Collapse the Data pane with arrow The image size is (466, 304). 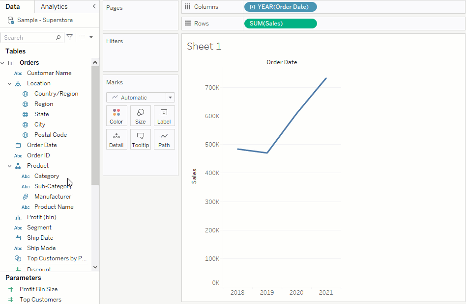tap(94, 6)
